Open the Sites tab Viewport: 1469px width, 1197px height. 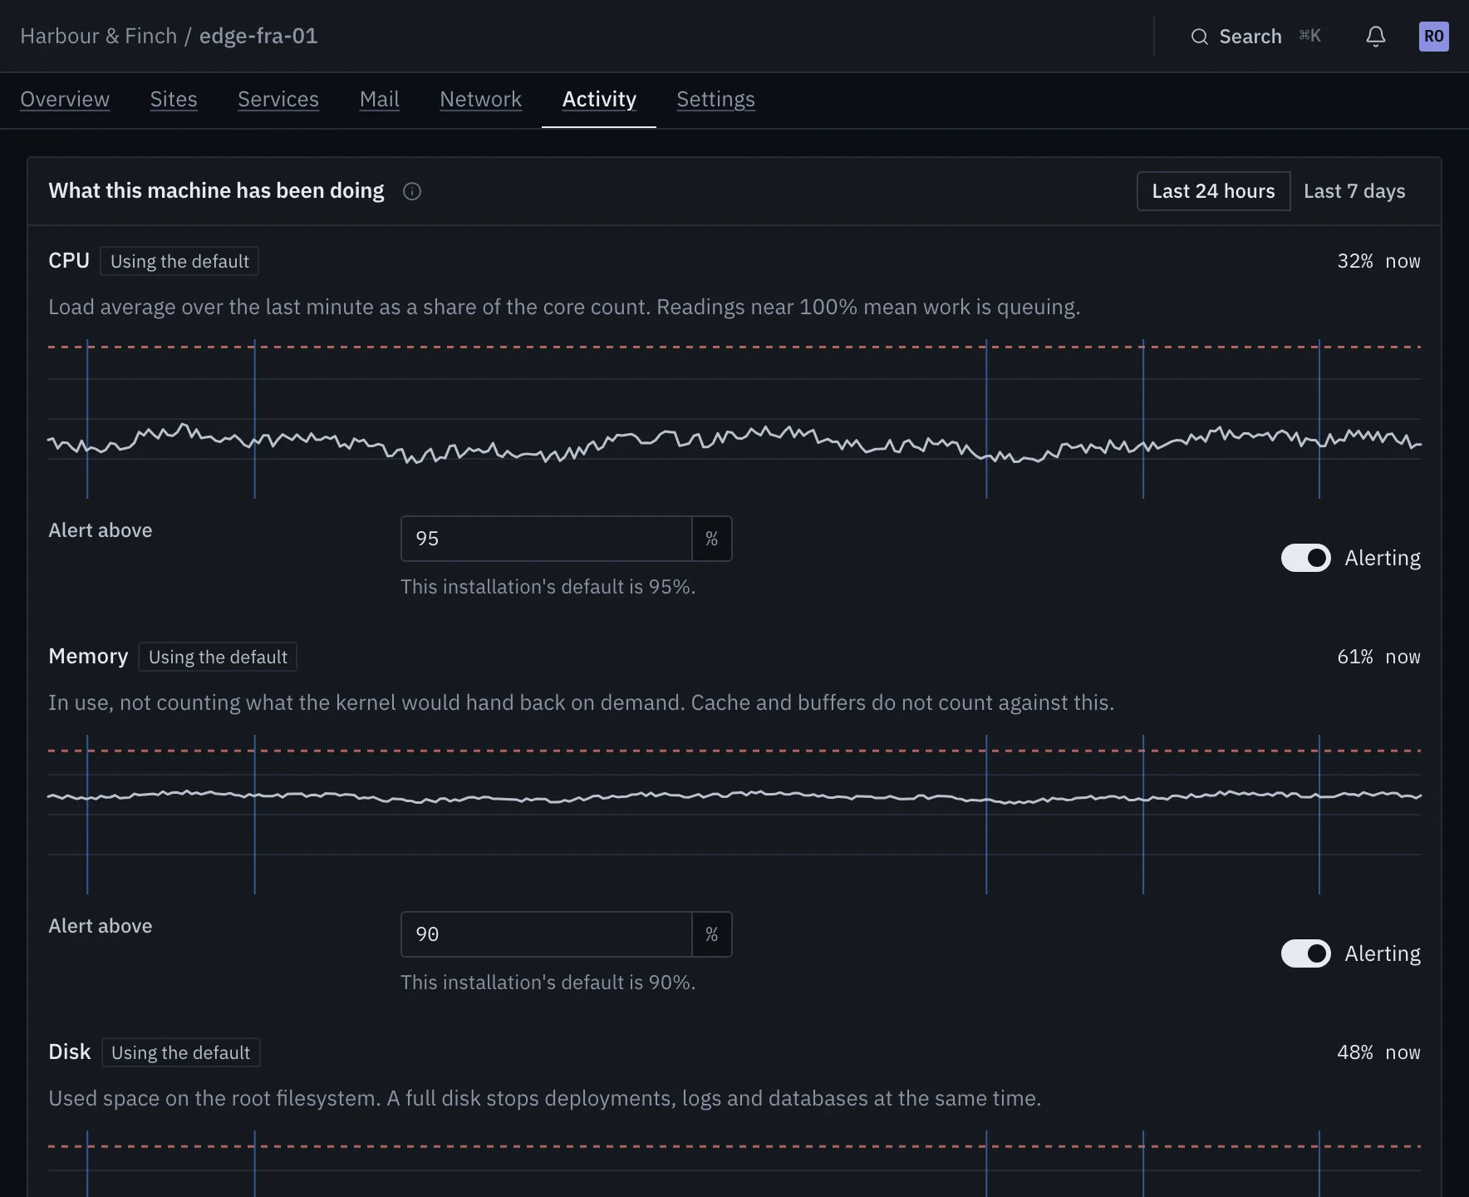174,99
